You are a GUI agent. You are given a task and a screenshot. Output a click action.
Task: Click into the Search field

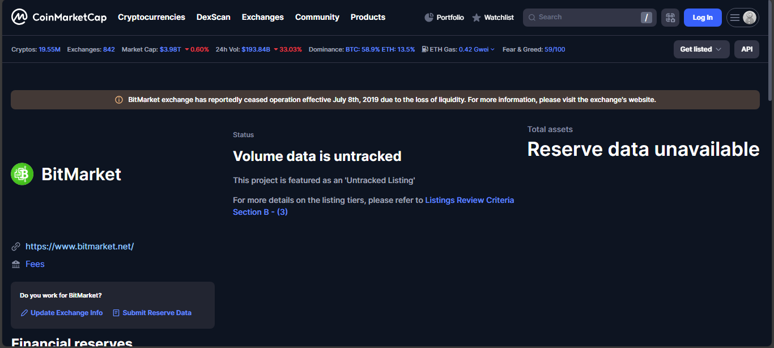tap(584, 18)
